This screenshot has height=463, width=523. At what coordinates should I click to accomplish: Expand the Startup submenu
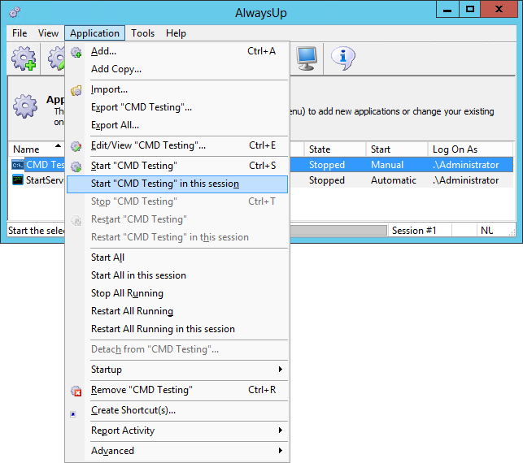(x=177, y=370)
